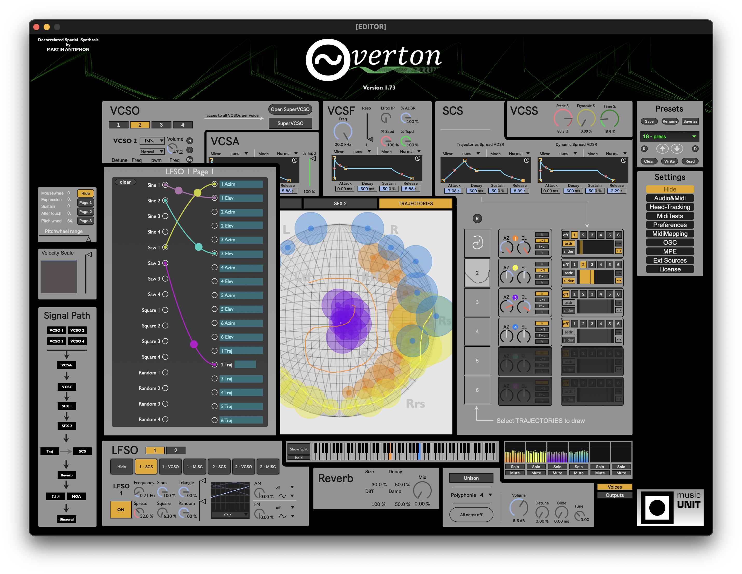
Task: Open the 18 - press preset dropdown
Action: 669,136
